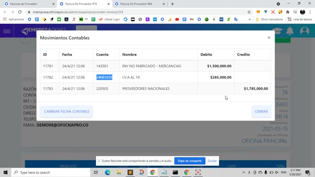Open Lista de lectura
315x177 pixels.
point(300,19)
